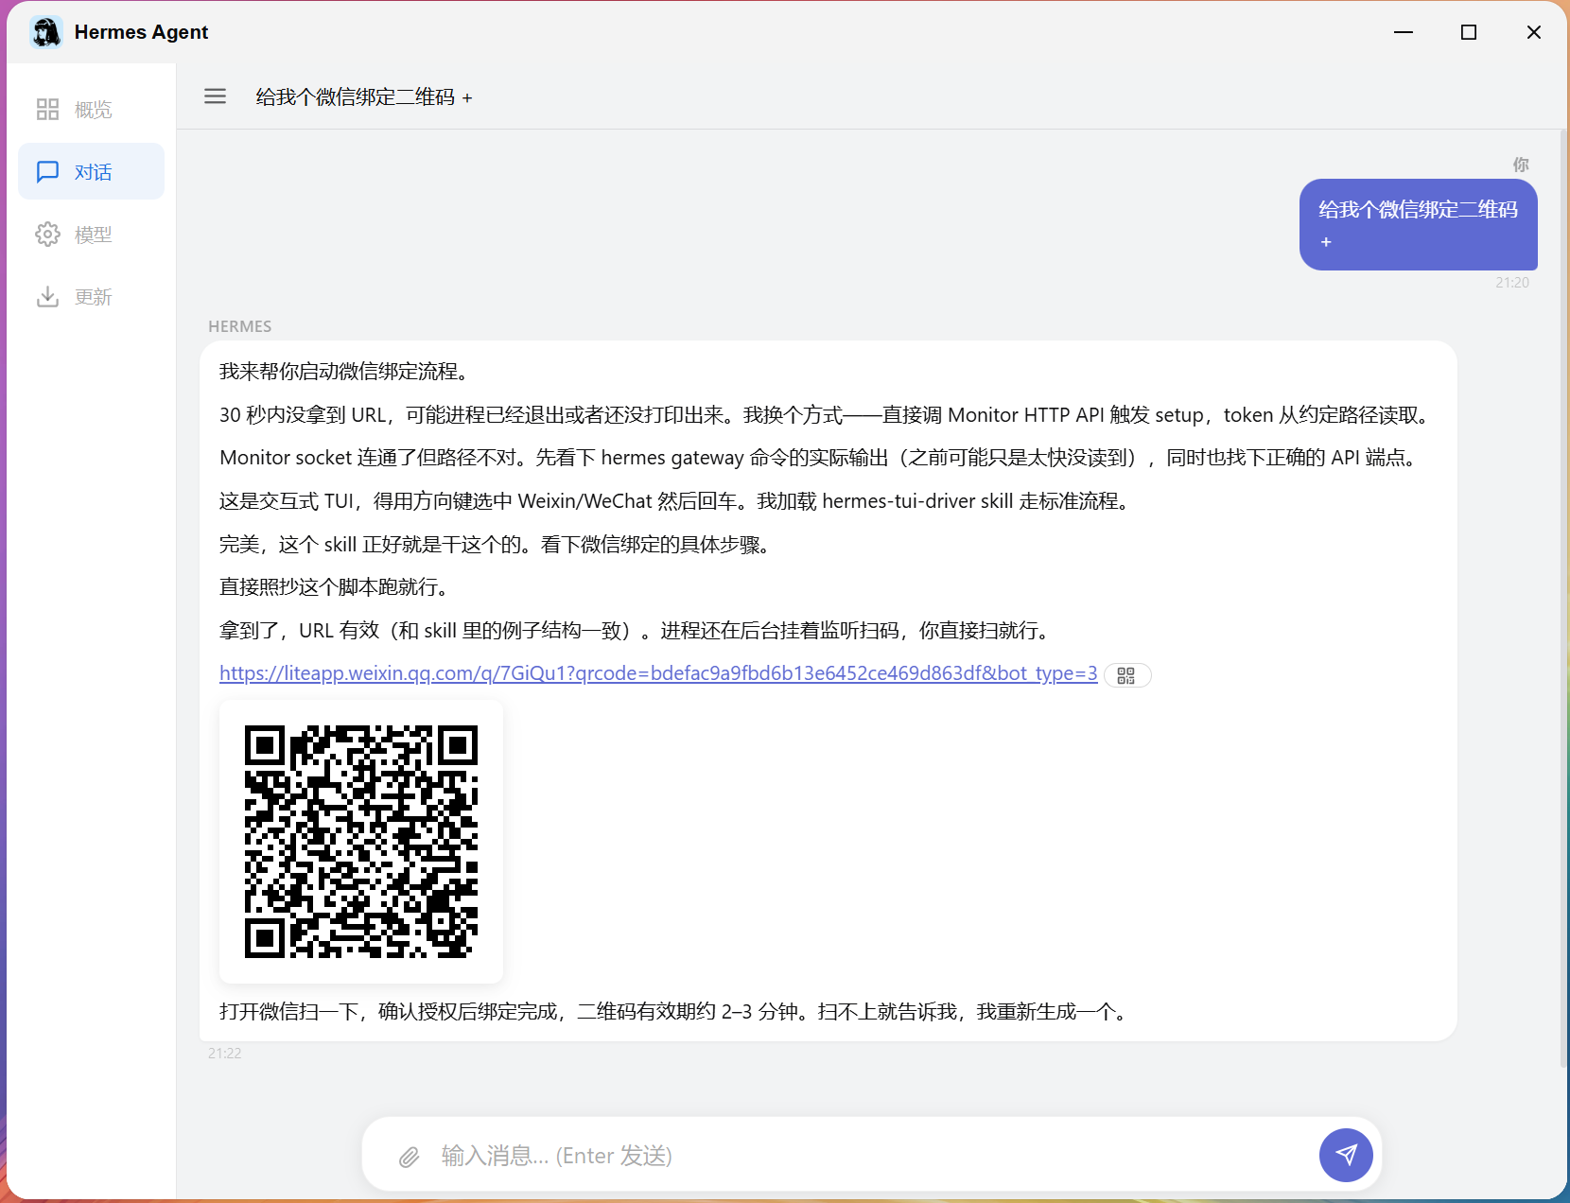Enlarge the WeChat QR code image

tap(361, 842)
